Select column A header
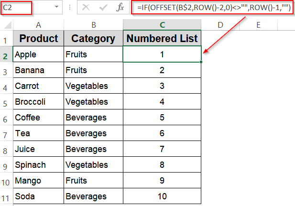Screen dimensions: 295x206 click(x=39, y=24)
